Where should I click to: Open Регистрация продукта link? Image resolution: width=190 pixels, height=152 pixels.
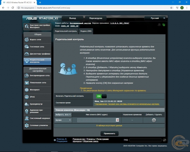[91, 140]
